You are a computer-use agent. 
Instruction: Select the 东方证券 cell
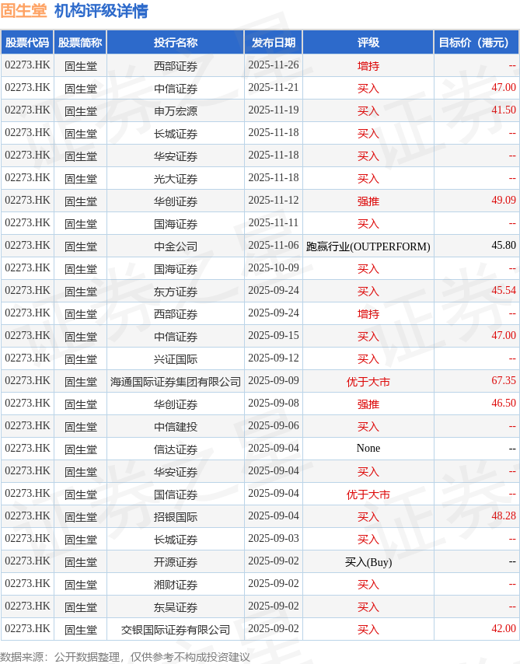[176, 292]
